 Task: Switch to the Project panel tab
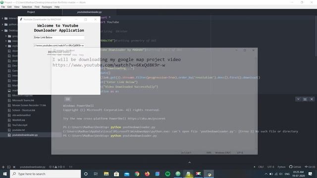(31, 12)
